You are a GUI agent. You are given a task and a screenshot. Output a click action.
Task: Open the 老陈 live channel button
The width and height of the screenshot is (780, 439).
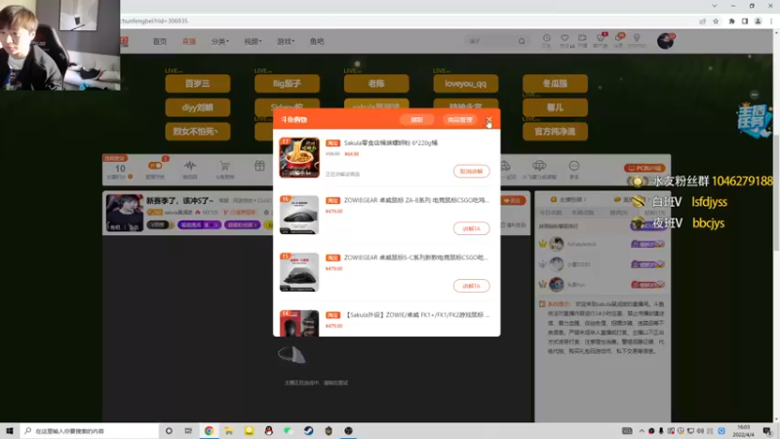(376, 84)
